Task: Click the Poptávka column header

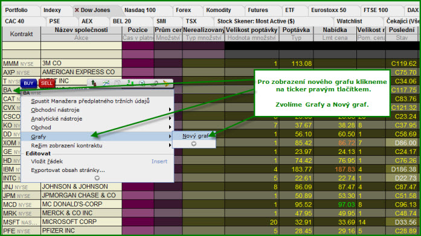Action: (x=296, y=30)
